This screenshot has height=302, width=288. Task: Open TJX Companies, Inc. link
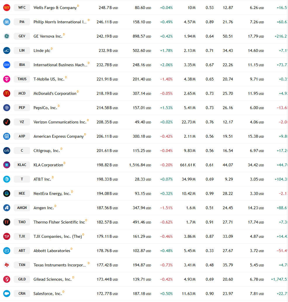pyautogui.click(x=58, y=236)
